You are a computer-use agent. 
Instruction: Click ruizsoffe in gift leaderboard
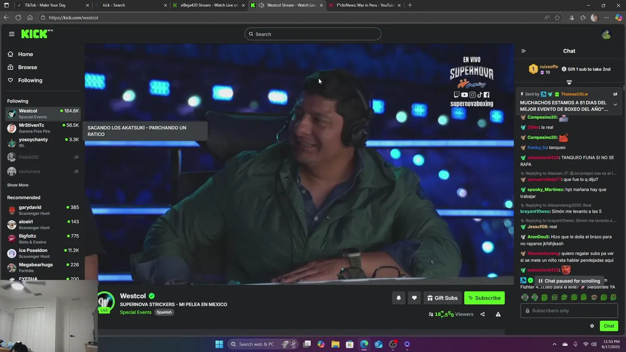pos(549,66)
